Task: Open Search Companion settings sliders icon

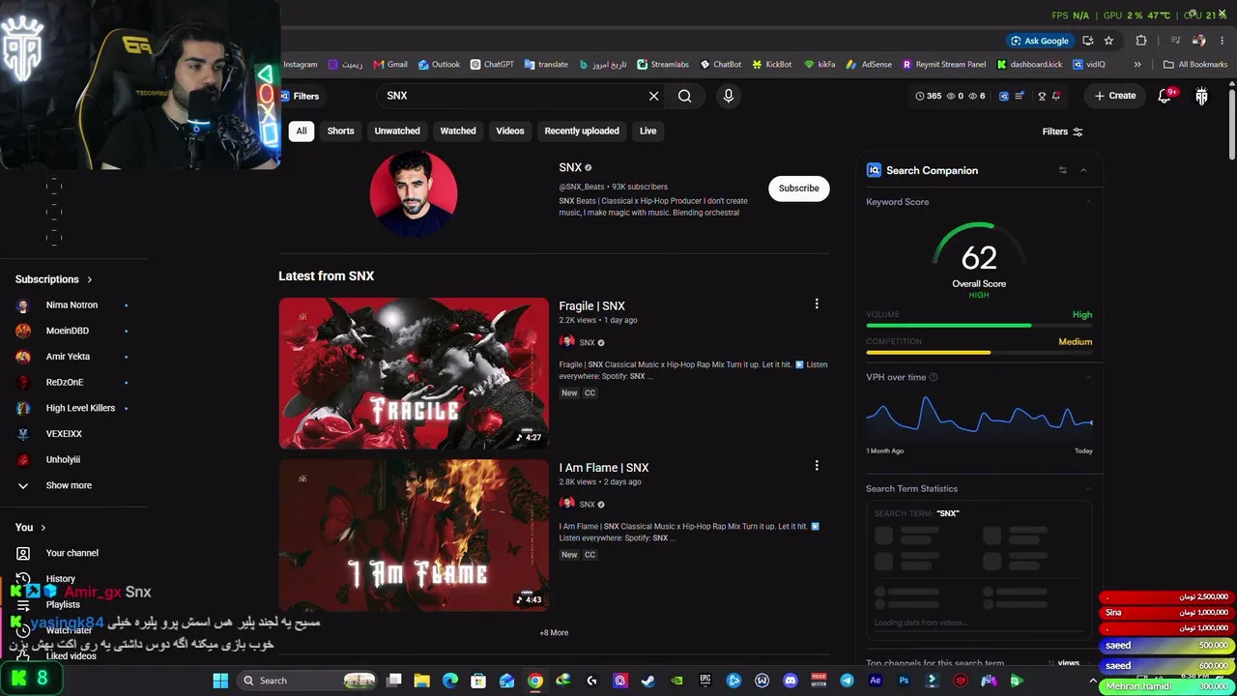Action: point(1062,170)
